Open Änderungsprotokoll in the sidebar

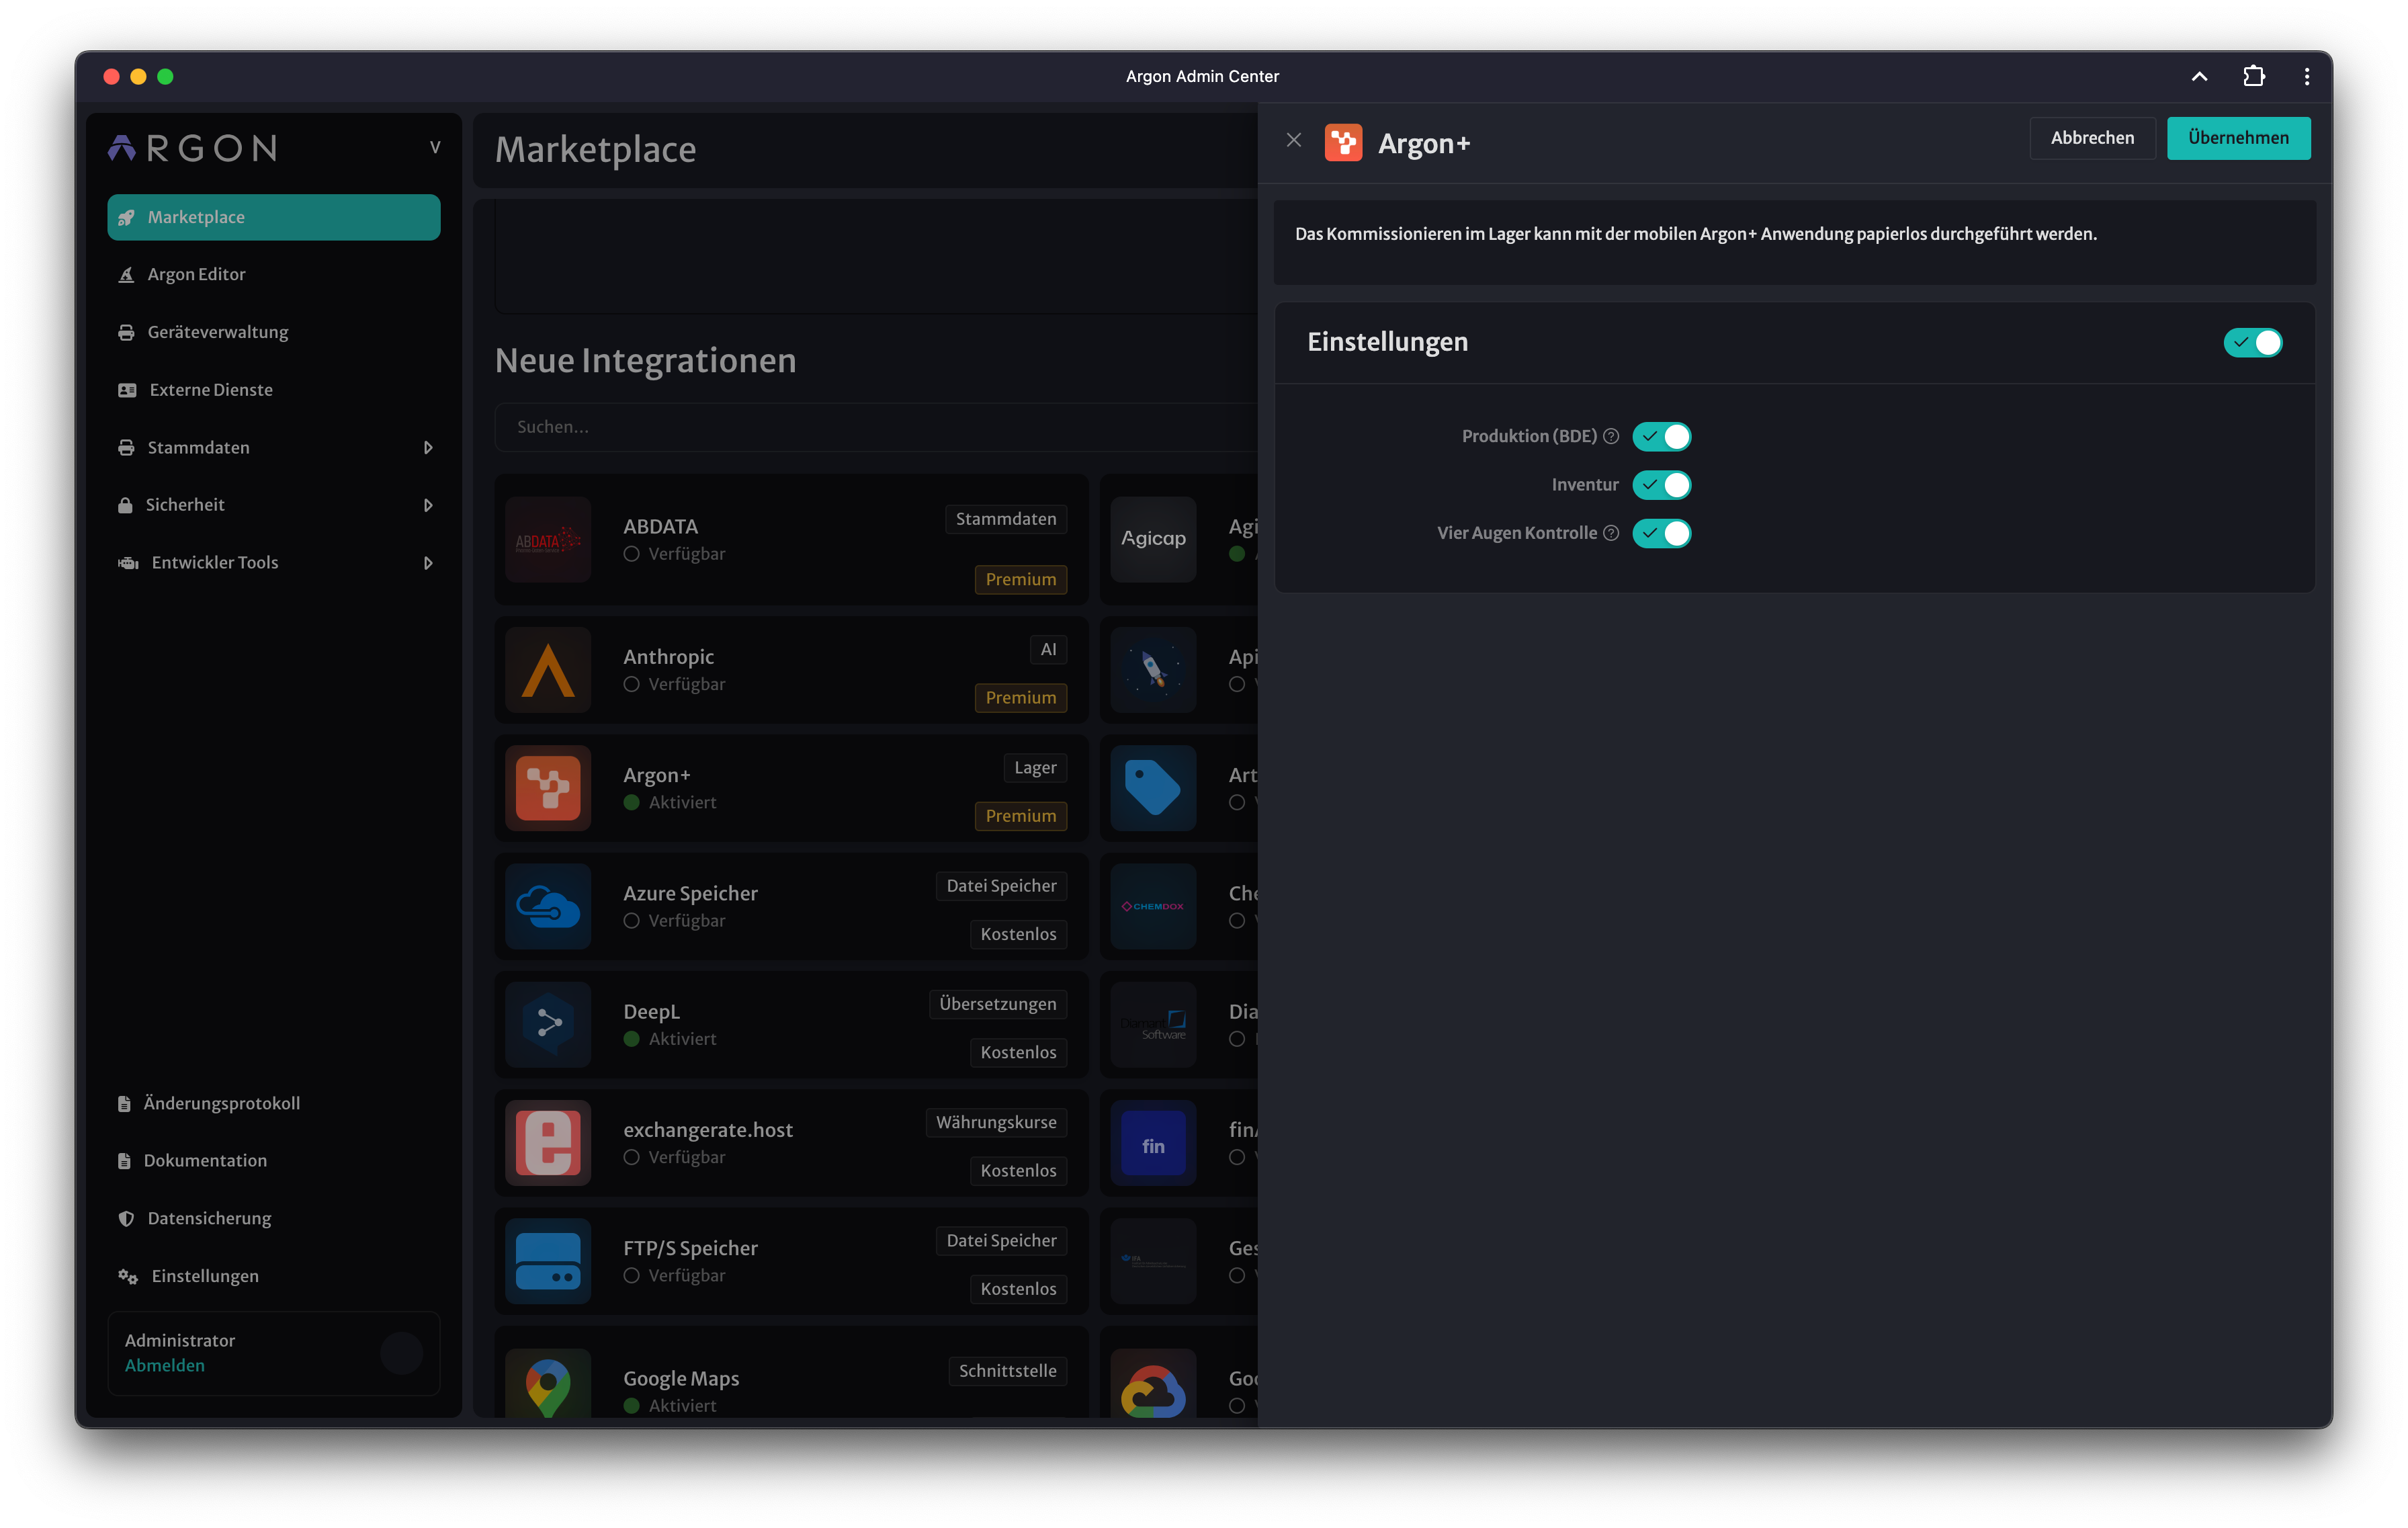tap(273, 1103)
